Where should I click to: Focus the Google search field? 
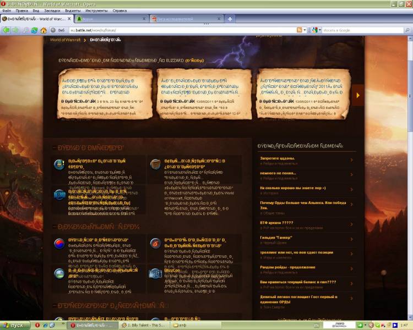pos(363,30)
